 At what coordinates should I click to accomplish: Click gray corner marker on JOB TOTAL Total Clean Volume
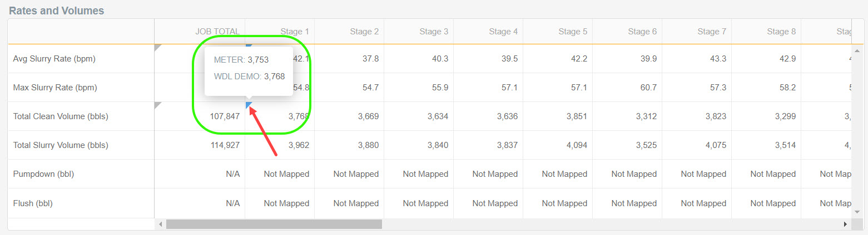157,104
